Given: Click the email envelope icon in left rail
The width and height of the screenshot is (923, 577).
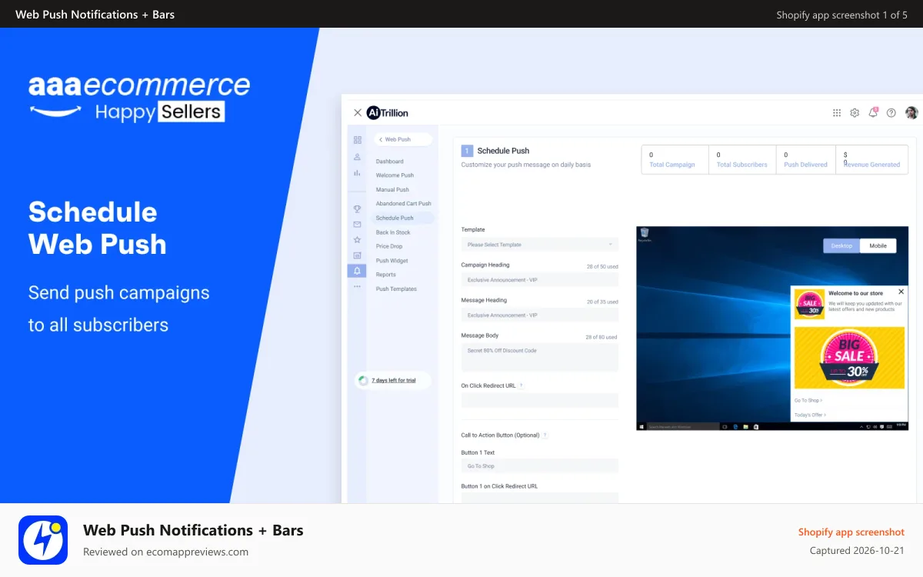Looking at the screenshot, I should (x=357, y=225).
